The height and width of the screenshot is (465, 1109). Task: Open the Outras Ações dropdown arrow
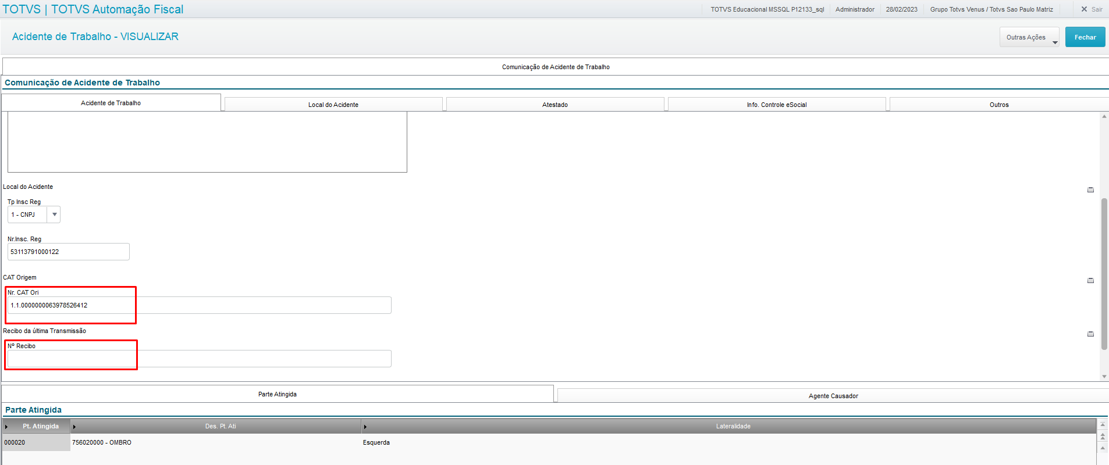[1055, 42]
